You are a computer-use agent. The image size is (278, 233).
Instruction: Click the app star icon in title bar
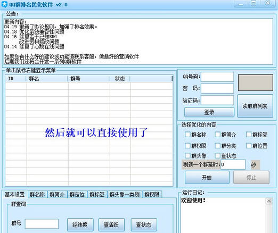[x=4, y=4]
